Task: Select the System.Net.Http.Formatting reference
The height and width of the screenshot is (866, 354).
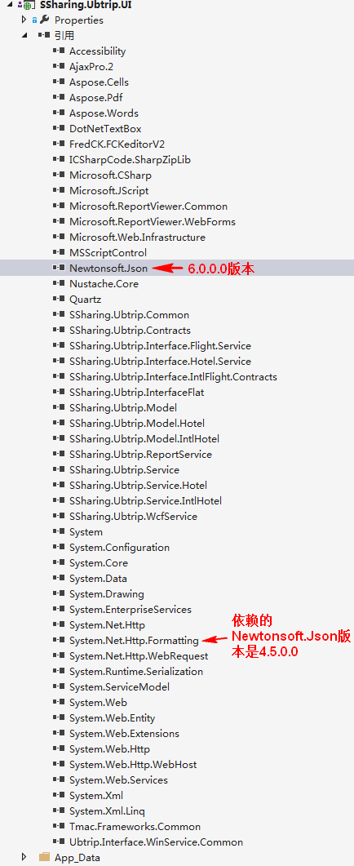Action: [134, 641]
